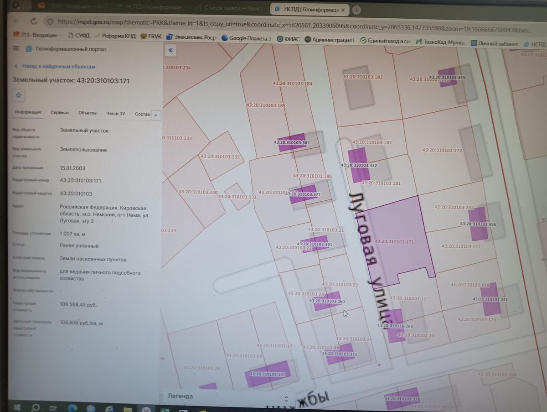This screenshot has height=412, width=547.
Task: Click the area value 1 007 кв. м
Action: coord(72,234)
